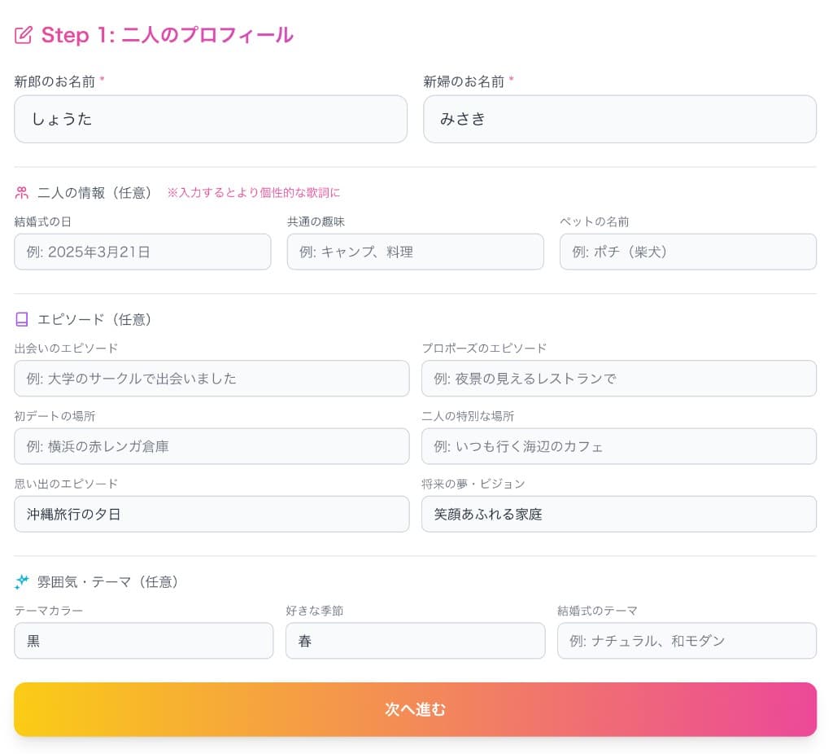Focus the 共通の趣味 shared hobbies field
The height and width of the screenshot is (754, 833).
point(415,252)
